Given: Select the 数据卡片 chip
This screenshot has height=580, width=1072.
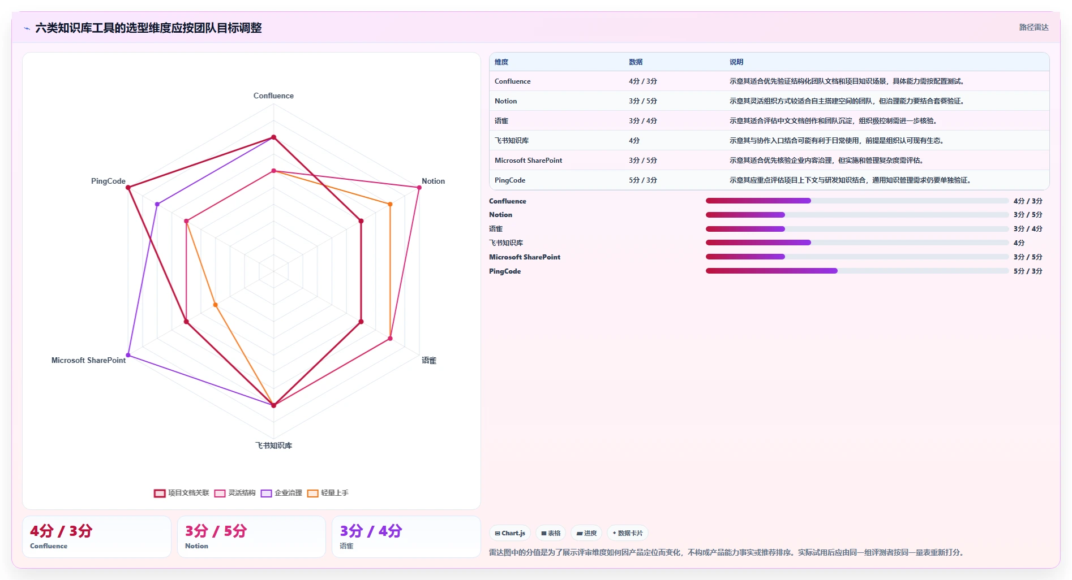Looking at the screenshot, I should (x=628, y=533).
